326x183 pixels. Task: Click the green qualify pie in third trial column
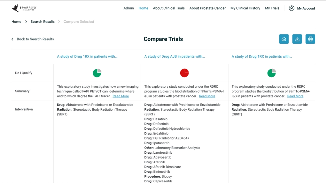click(272, 73)
